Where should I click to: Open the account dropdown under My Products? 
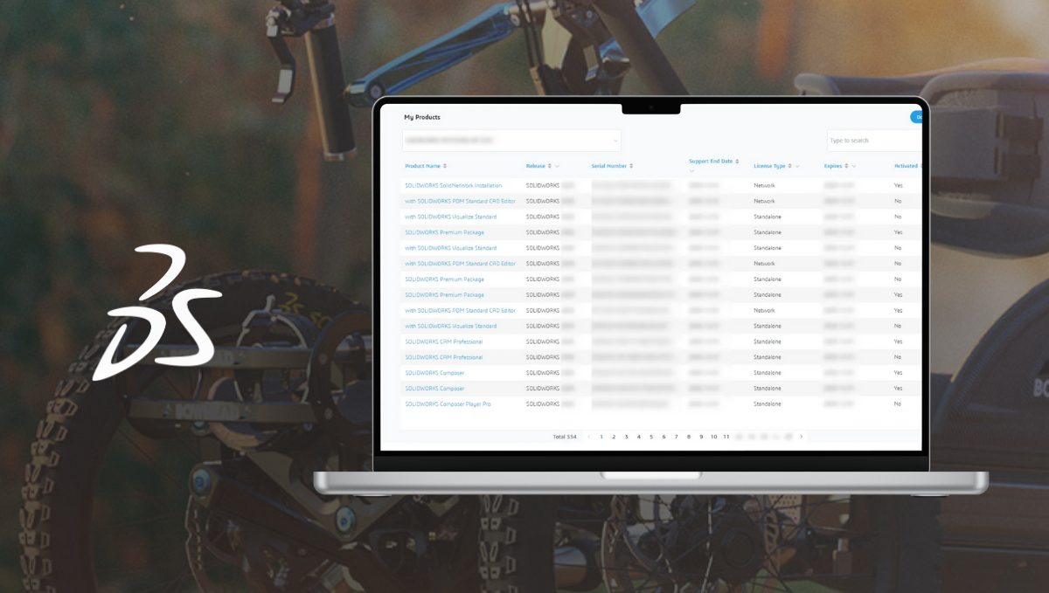511,141
